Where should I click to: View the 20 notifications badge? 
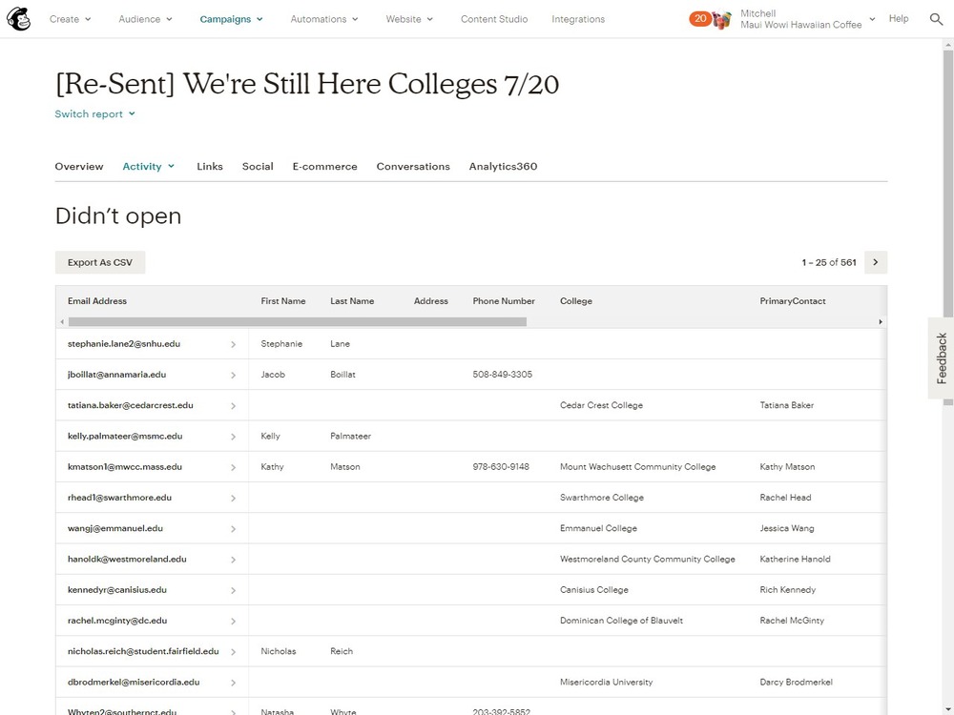coord(699,19)
